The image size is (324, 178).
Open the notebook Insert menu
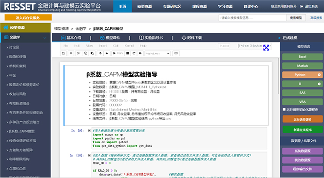pos(103,45)
